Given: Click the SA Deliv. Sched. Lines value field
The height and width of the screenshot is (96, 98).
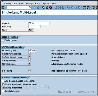Looking at the screenshot, I should point(30,57).
